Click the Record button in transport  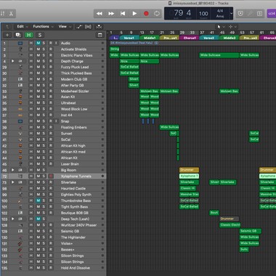pyautogui.click(x=146, y=14)
